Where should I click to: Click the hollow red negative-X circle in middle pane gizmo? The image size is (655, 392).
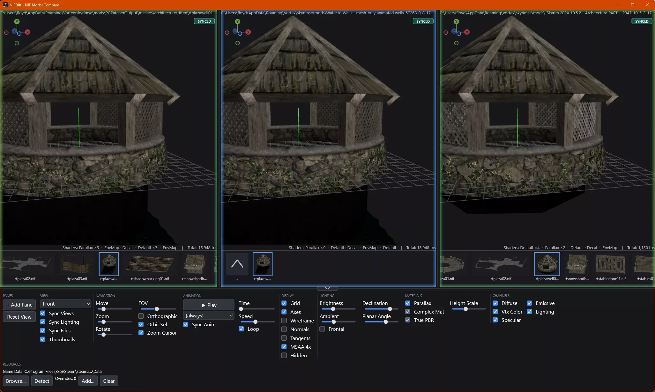227,33
